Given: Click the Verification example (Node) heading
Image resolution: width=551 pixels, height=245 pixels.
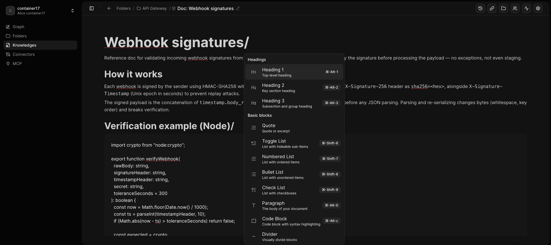Looking at the screenshot, I should pos(169,126).
